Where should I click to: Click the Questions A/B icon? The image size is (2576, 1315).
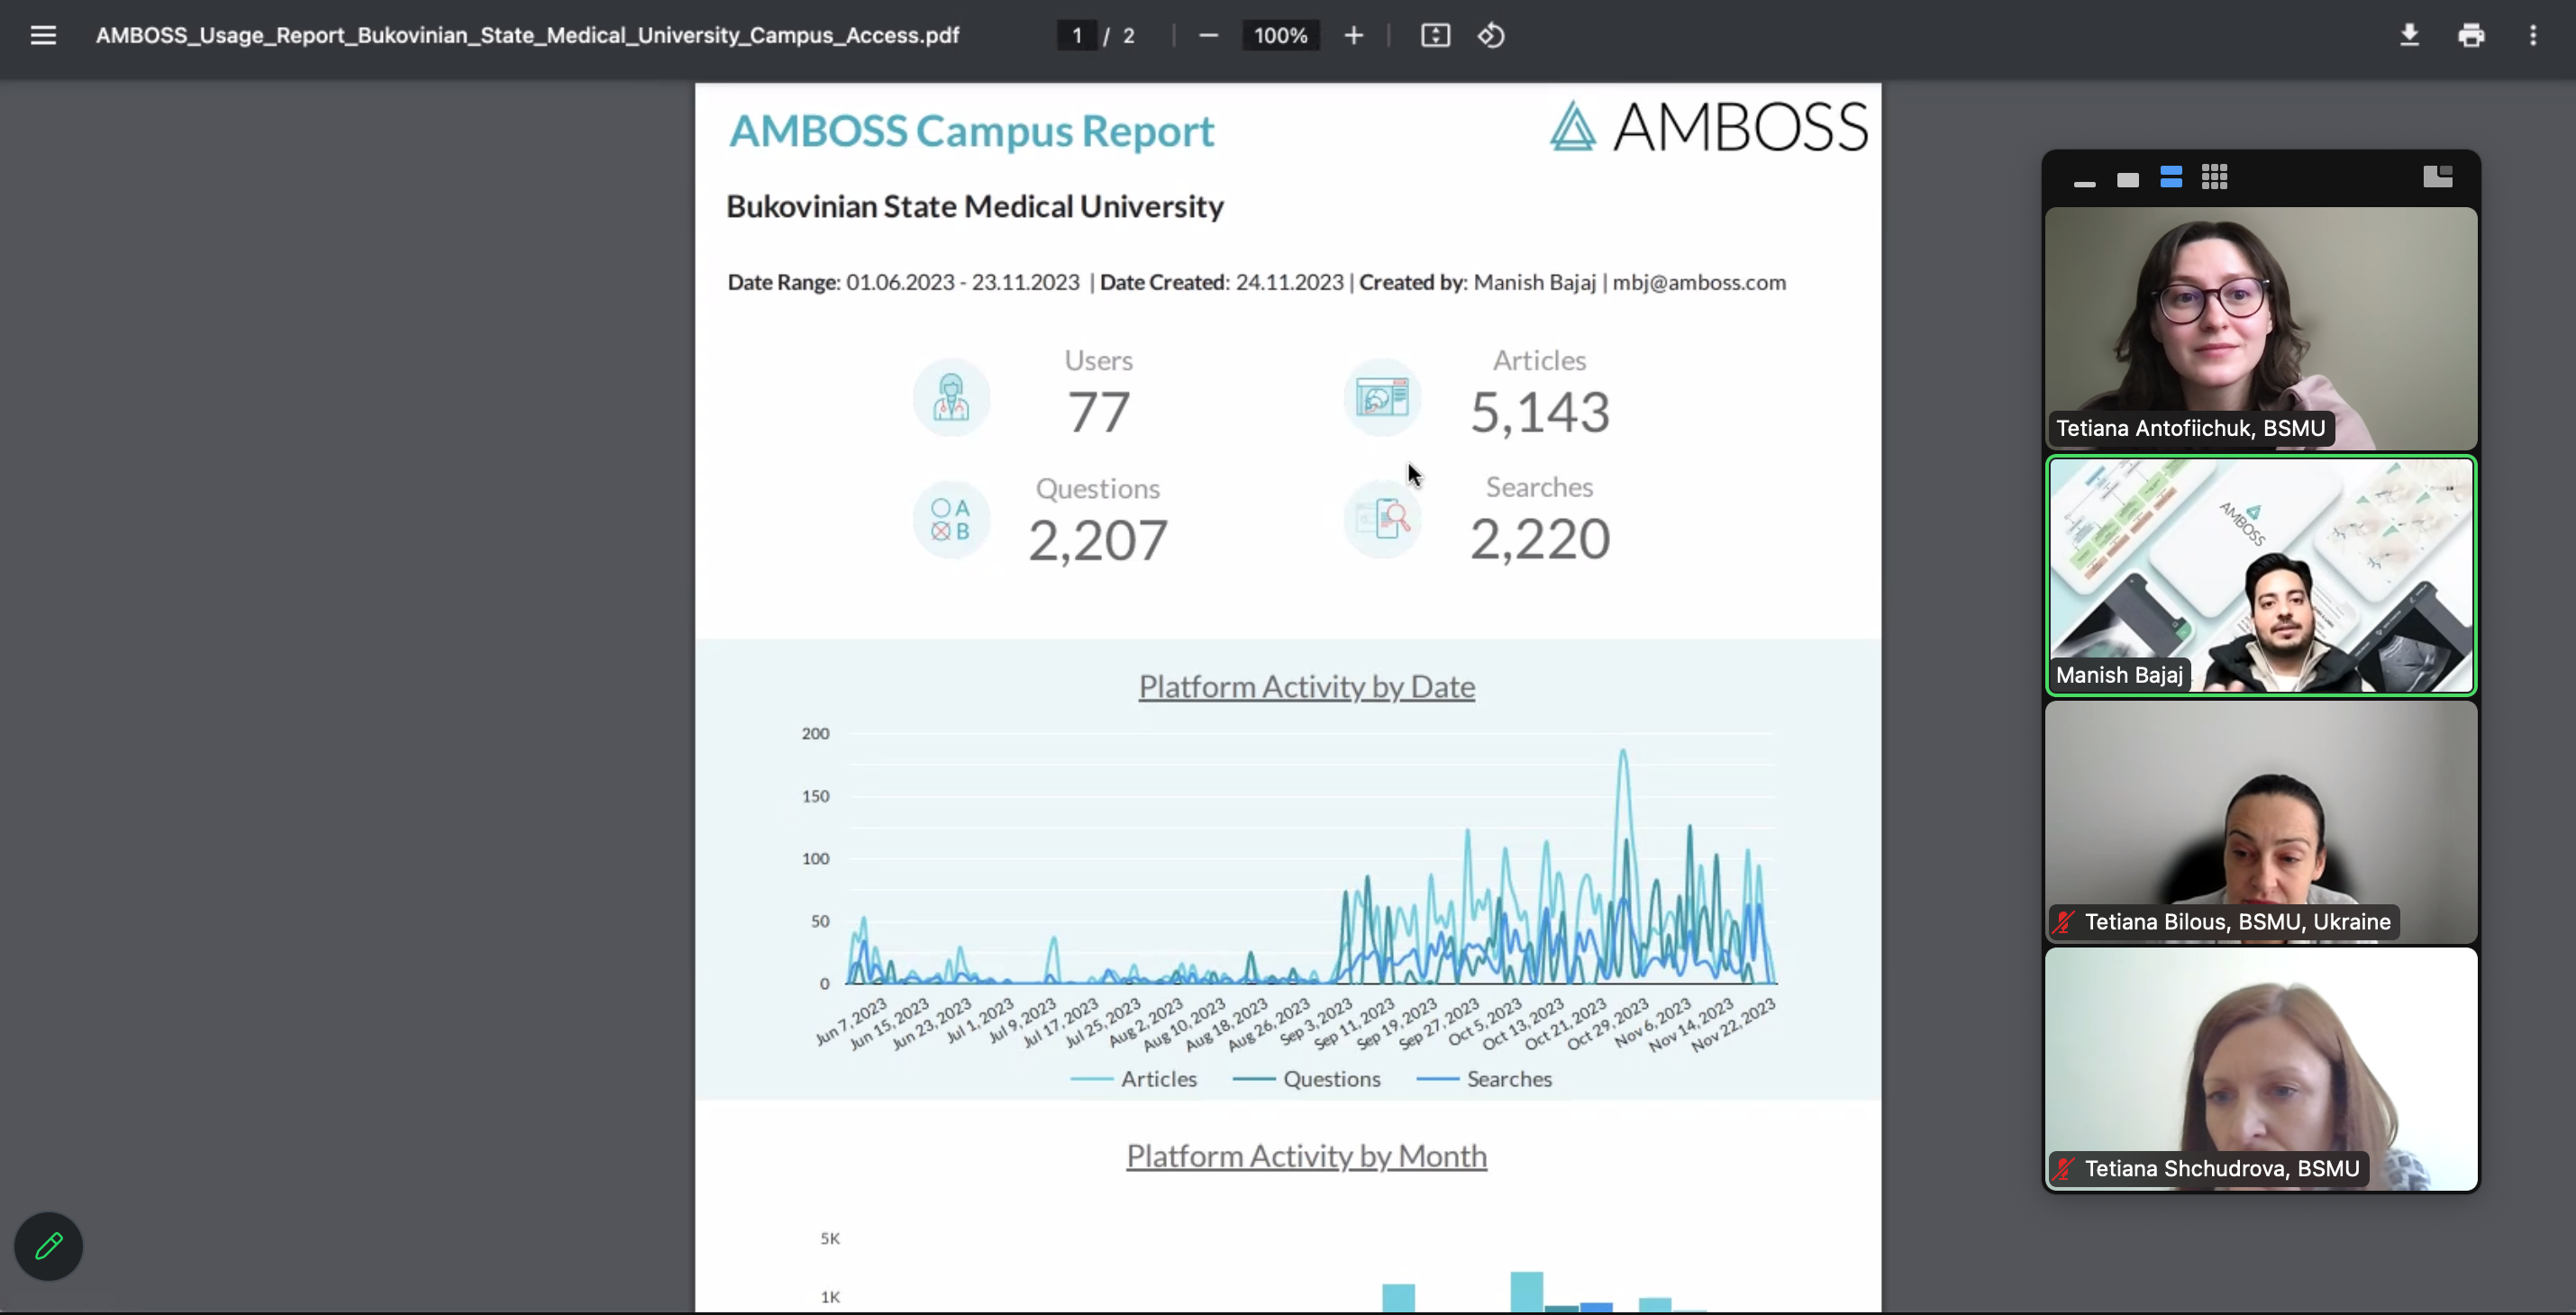(951, 520)
